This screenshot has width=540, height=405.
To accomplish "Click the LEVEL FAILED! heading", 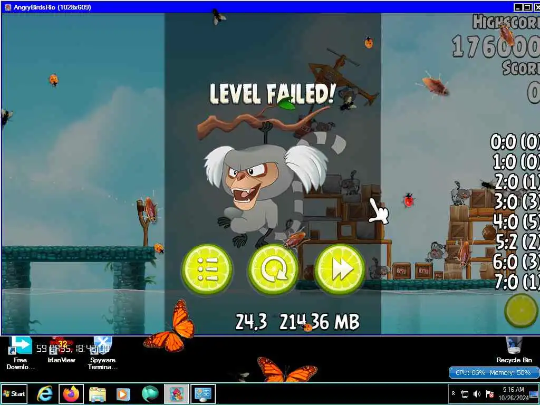I will 273,94.
